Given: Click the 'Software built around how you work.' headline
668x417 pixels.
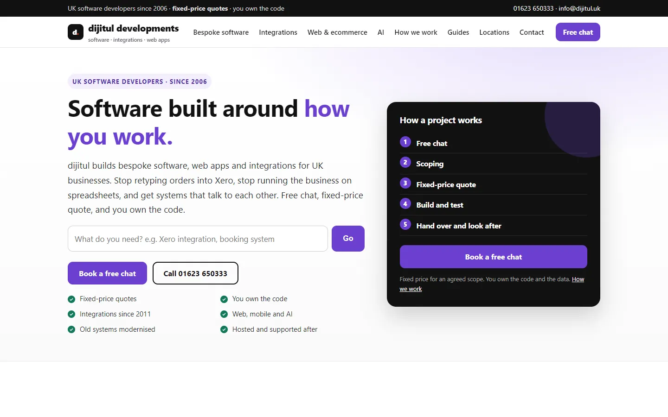Looking at the screenshot, I should pos(209,122).
